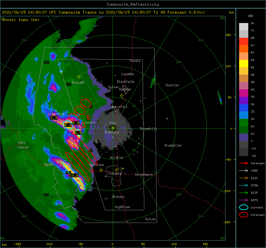This screenshot has width=266, height=248.
Task: Select the 36 dBZ blue color swatch
Action: tap(244, 108)
